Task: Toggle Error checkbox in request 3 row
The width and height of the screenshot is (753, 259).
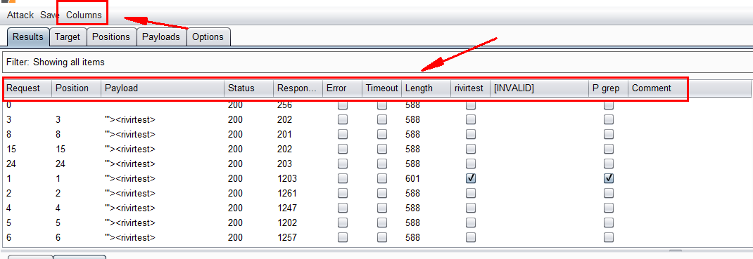Action: (343, 120)
